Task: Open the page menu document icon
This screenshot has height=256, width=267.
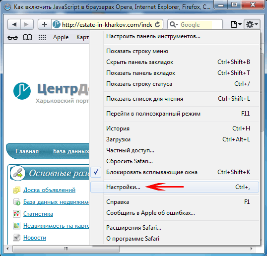Action: [236, 24]
